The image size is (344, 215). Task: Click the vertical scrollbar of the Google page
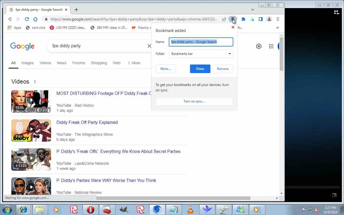(x=281, y=54)
